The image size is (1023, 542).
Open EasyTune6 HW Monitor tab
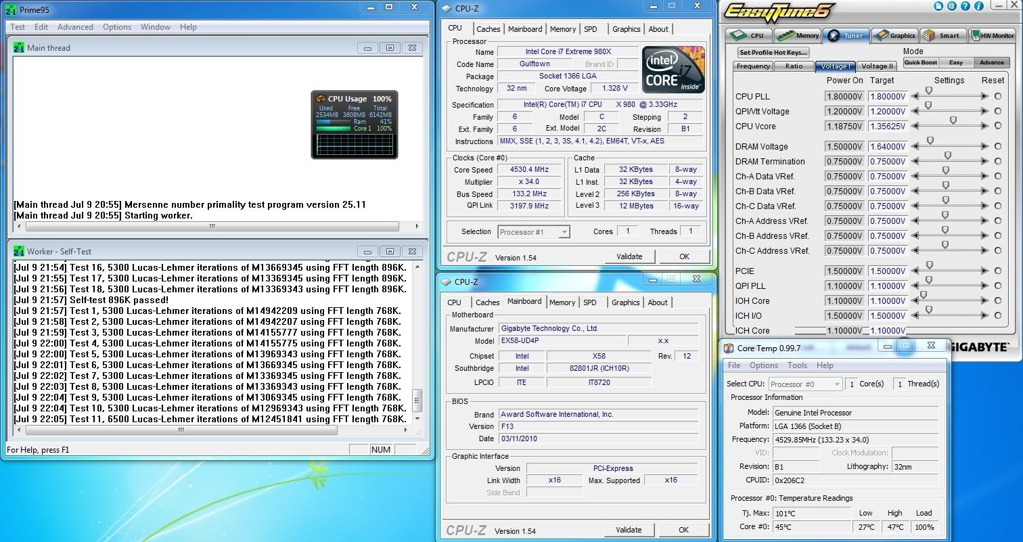[x=992, y=35]
